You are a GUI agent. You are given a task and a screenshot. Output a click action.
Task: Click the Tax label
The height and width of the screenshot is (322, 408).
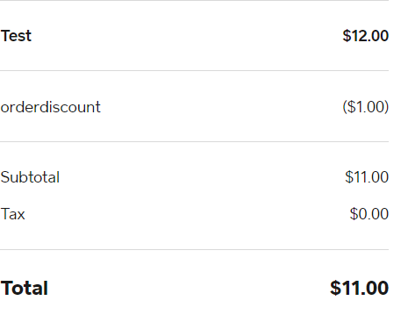(13, 214)
